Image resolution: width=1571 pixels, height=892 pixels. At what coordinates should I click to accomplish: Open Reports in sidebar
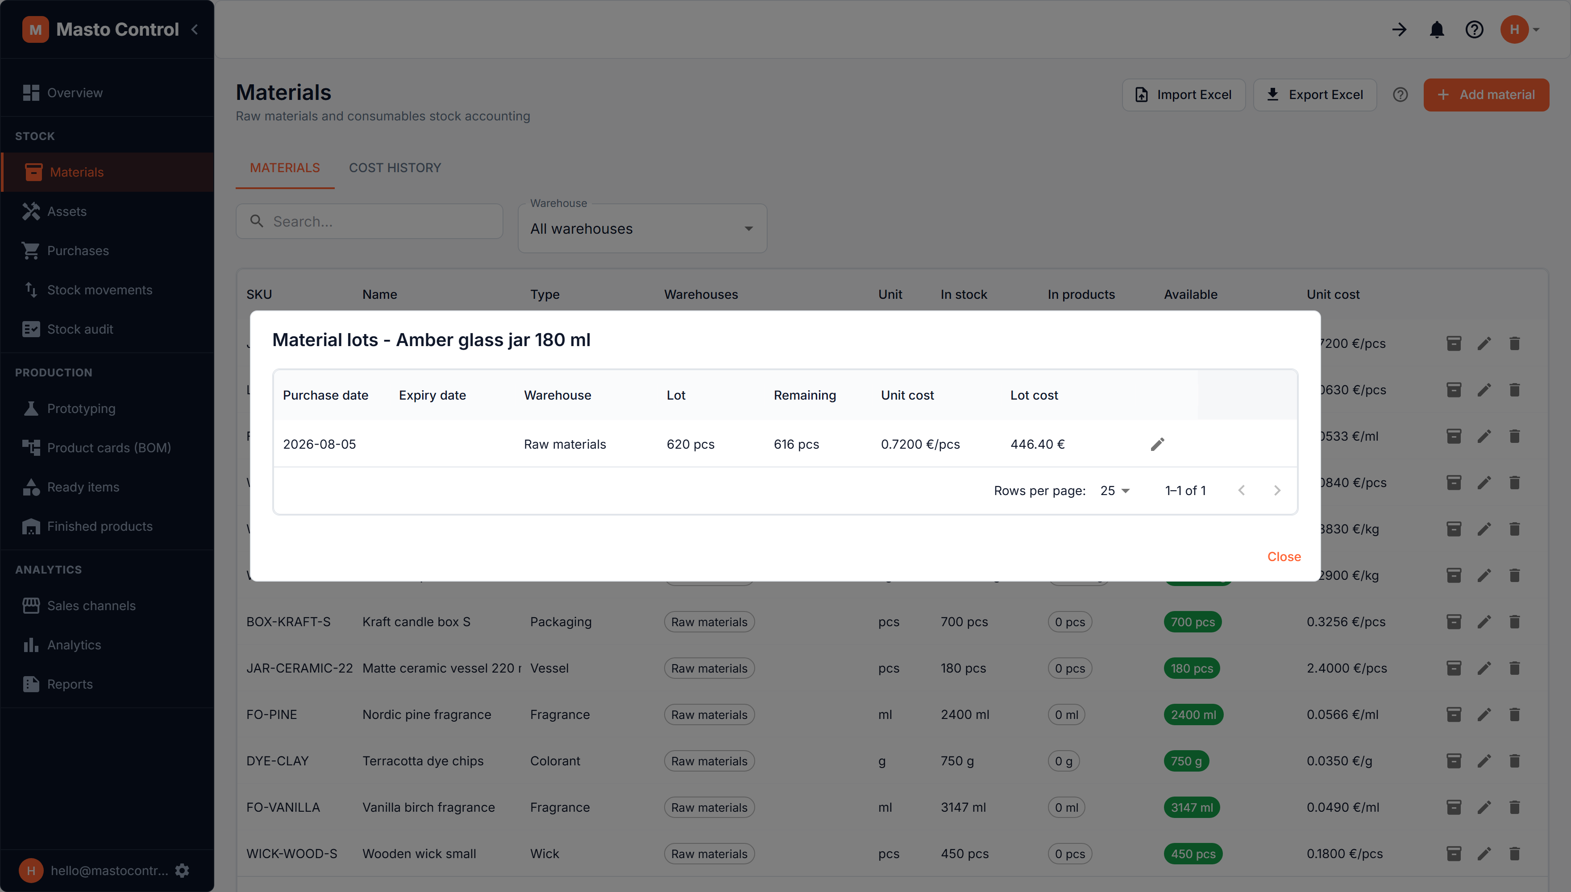107,684
